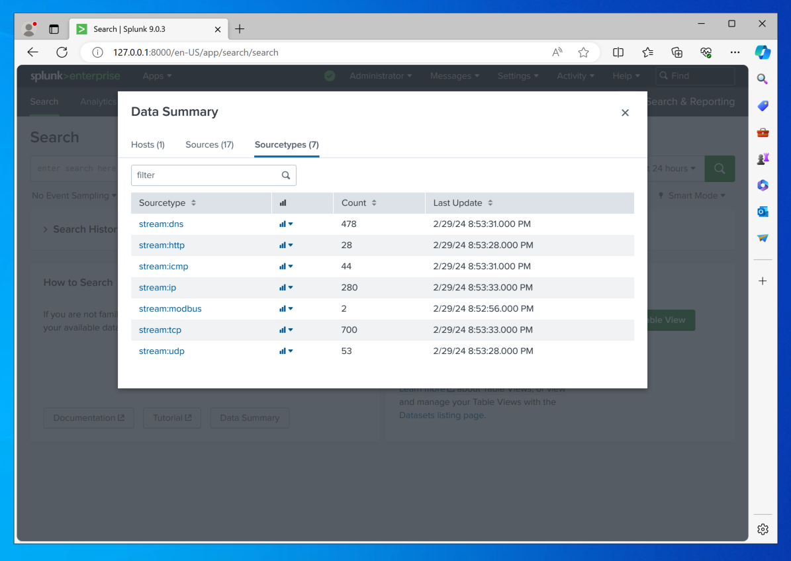
Task: Open a new browser tab
Action: [240, 29]
